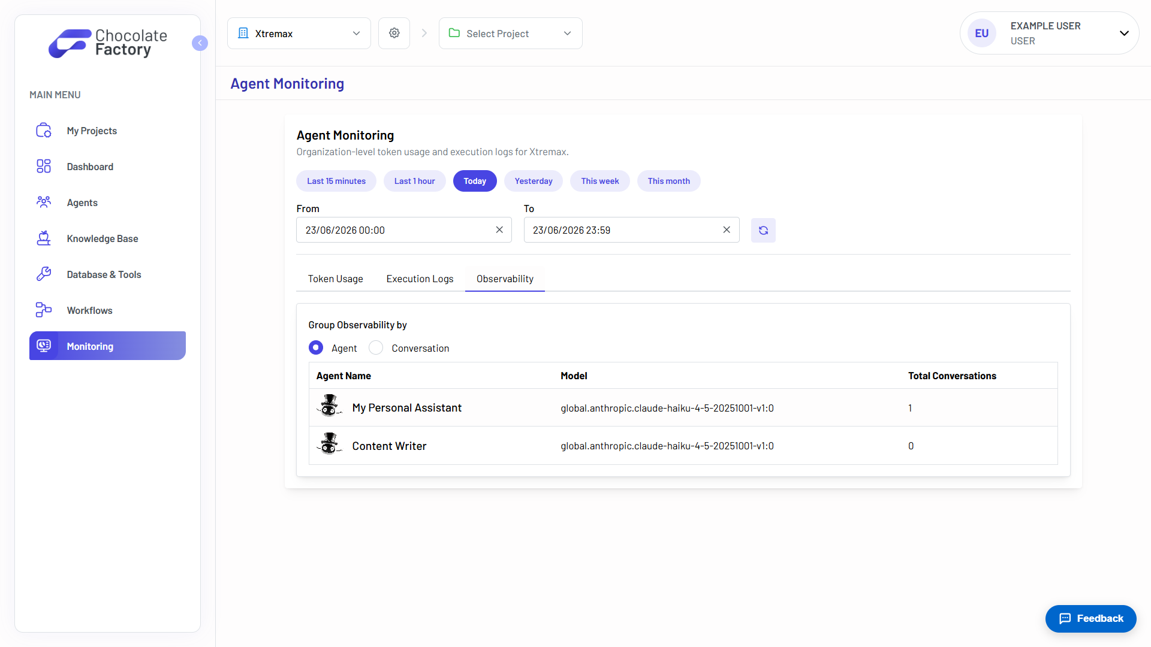Open Agents in main menu

click(107, 202)
